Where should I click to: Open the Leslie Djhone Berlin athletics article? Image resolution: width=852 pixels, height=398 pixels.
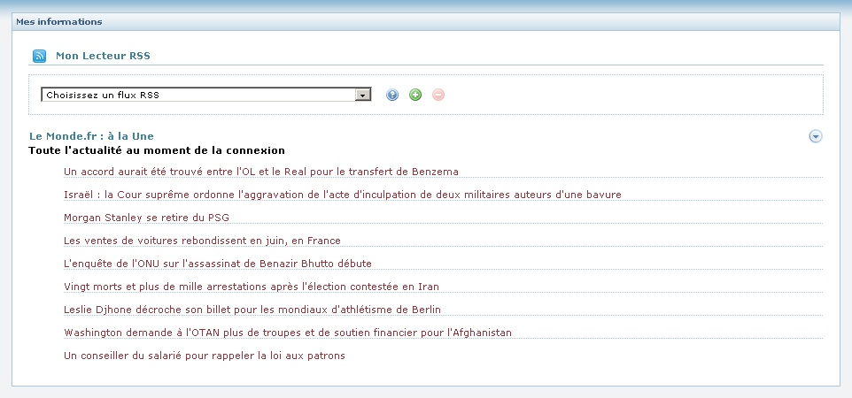[252, 310]
